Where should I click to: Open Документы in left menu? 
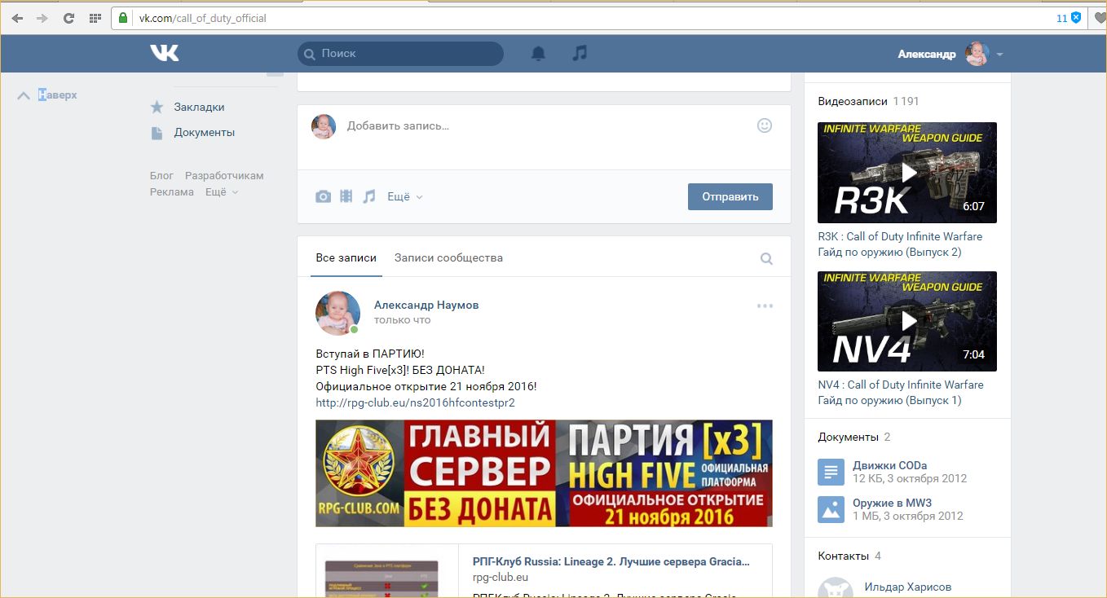click(204, 132)
